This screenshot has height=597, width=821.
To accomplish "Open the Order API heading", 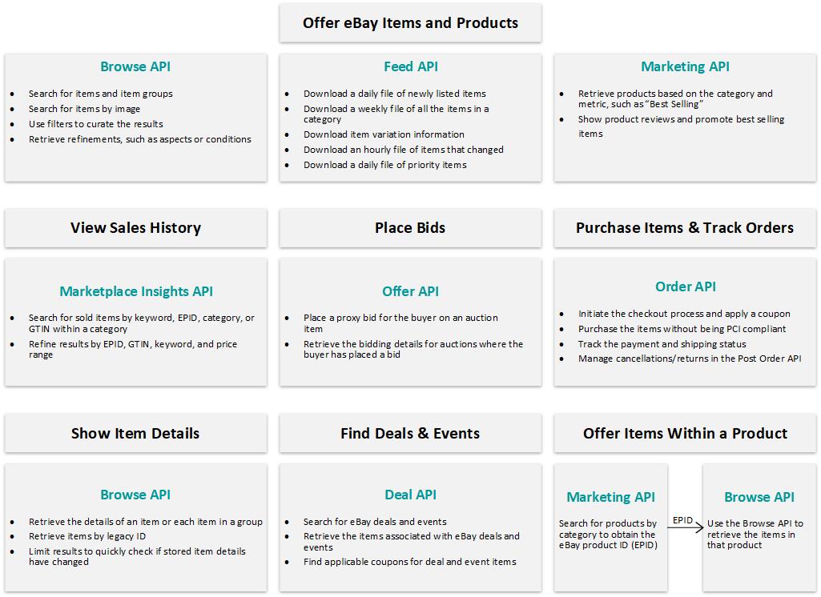I will pyautogui.click(x=686, y=286).
